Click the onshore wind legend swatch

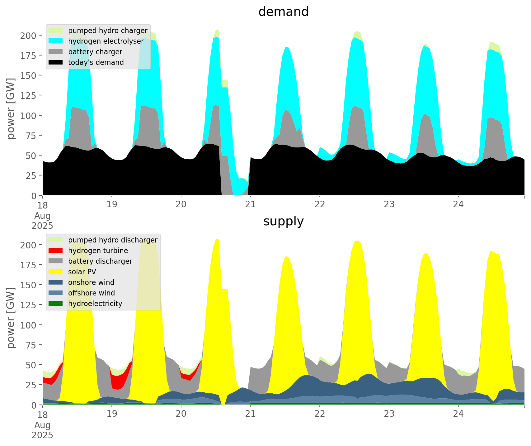(56, 282)
